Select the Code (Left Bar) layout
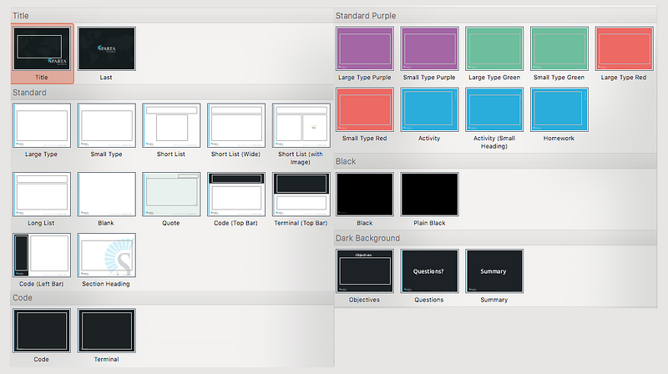Image resolution: width=668 pixels, height=374 pixels. (x=42, y=255)
